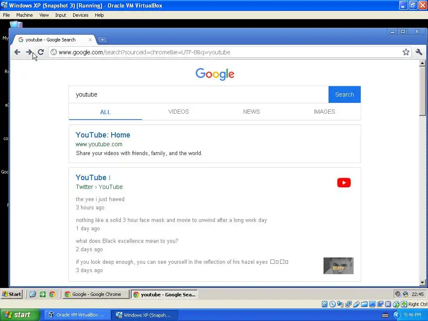Expand hidden host system tray icons
The height and width of the screenshot is (321, 428).
(x=397, y=315)
